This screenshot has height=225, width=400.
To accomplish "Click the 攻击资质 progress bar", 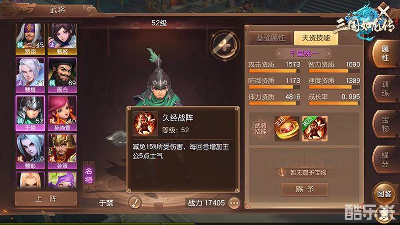I will 274,71.
